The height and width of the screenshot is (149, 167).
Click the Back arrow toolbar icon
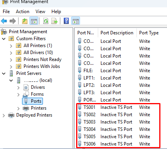point(4,21)
